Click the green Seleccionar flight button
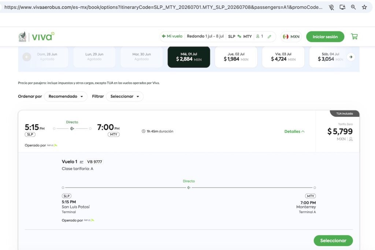This screenshot has width=375, height=250. (333, 241)
